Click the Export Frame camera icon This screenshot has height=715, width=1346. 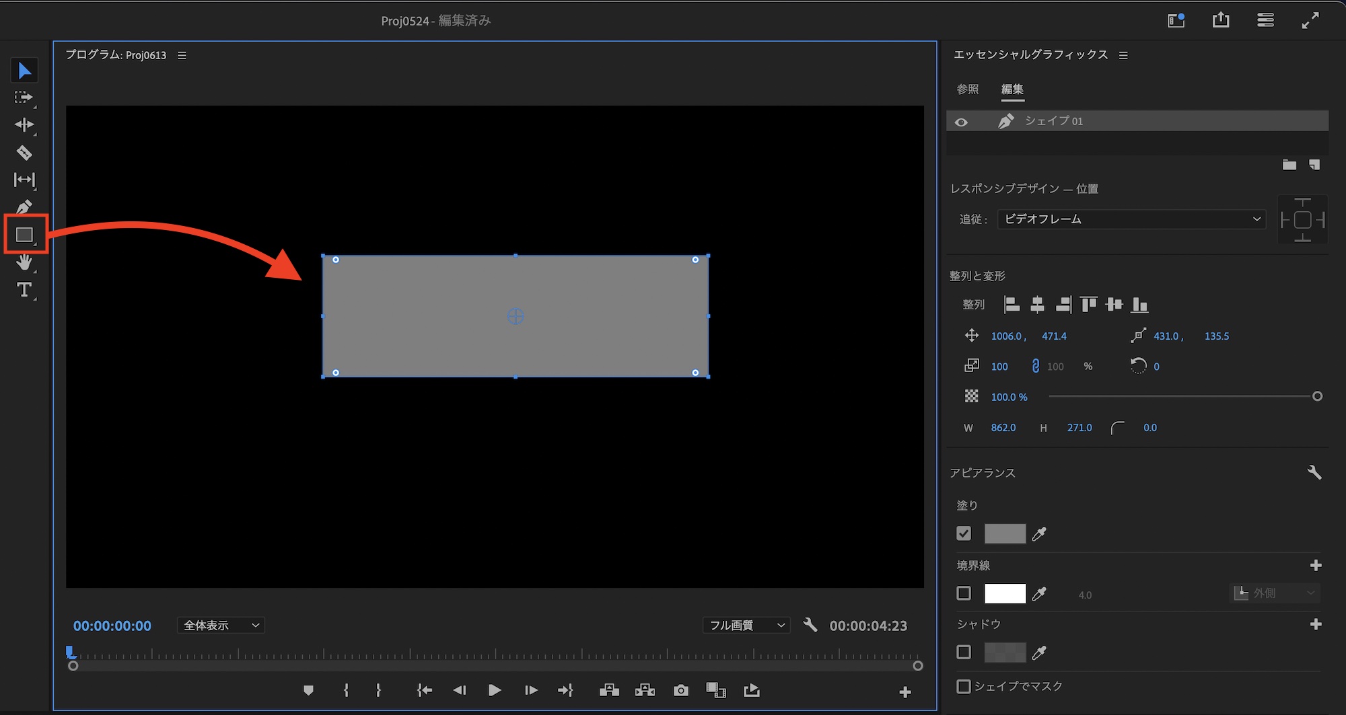tap(680, 691)
